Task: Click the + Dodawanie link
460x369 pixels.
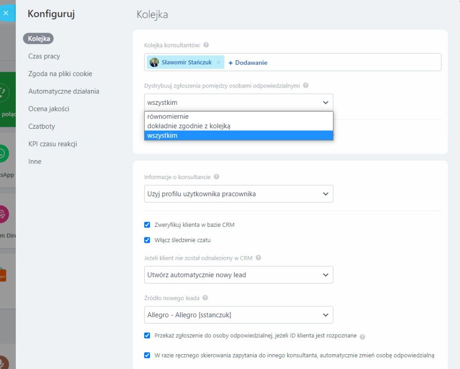Action: [x=248, y=63]
